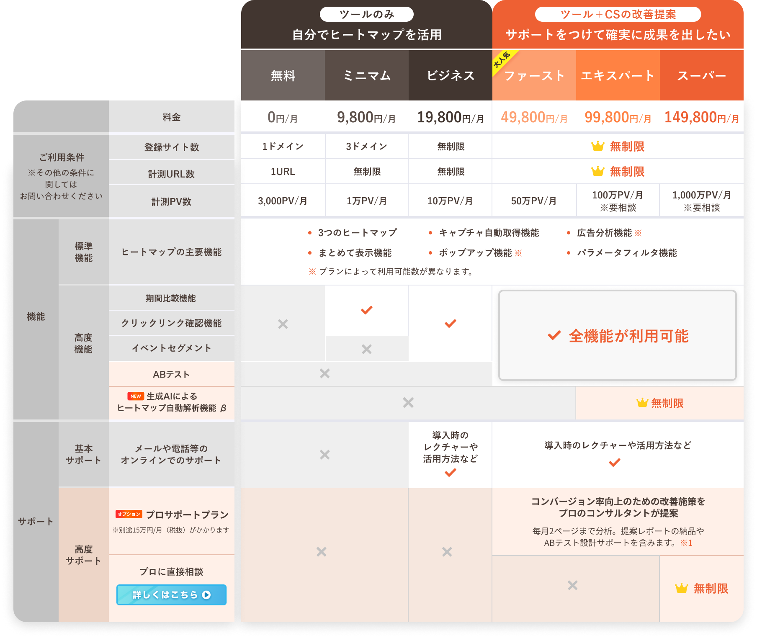This screenshot has width=757, height=638.
Task: Select the エキスパート plan header
Action: pos(618,75)
